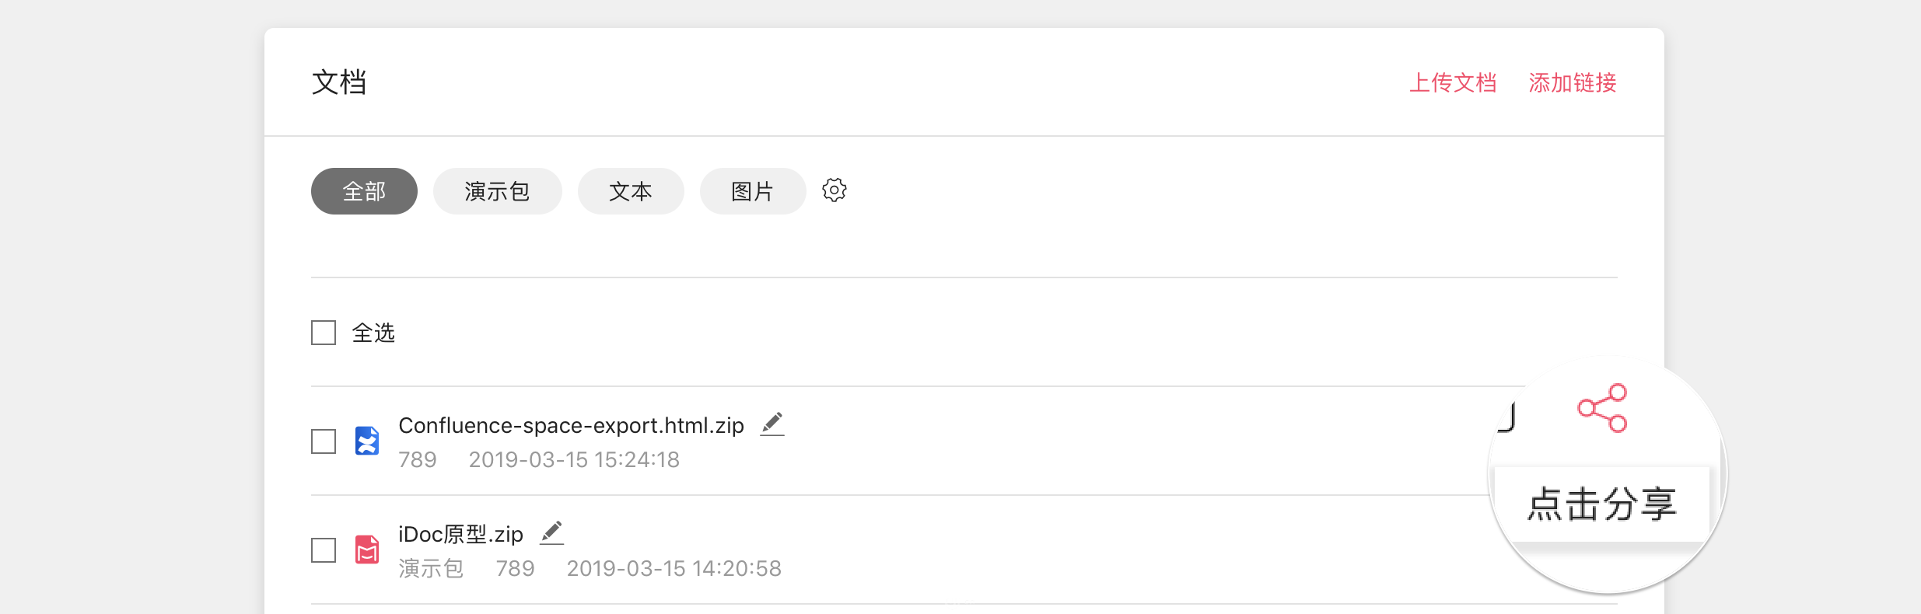Open the Confluence-space-export.html.zip file name
The width and height of the screenshot is (1921, 614).
click(571, 425)
